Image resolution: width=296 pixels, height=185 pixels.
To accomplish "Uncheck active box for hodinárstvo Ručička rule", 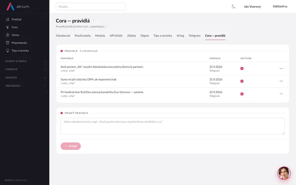I will 242,94.
